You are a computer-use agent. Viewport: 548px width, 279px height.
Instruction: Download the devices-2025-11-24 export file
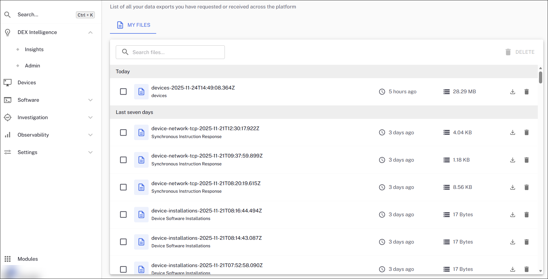point(513,92)
